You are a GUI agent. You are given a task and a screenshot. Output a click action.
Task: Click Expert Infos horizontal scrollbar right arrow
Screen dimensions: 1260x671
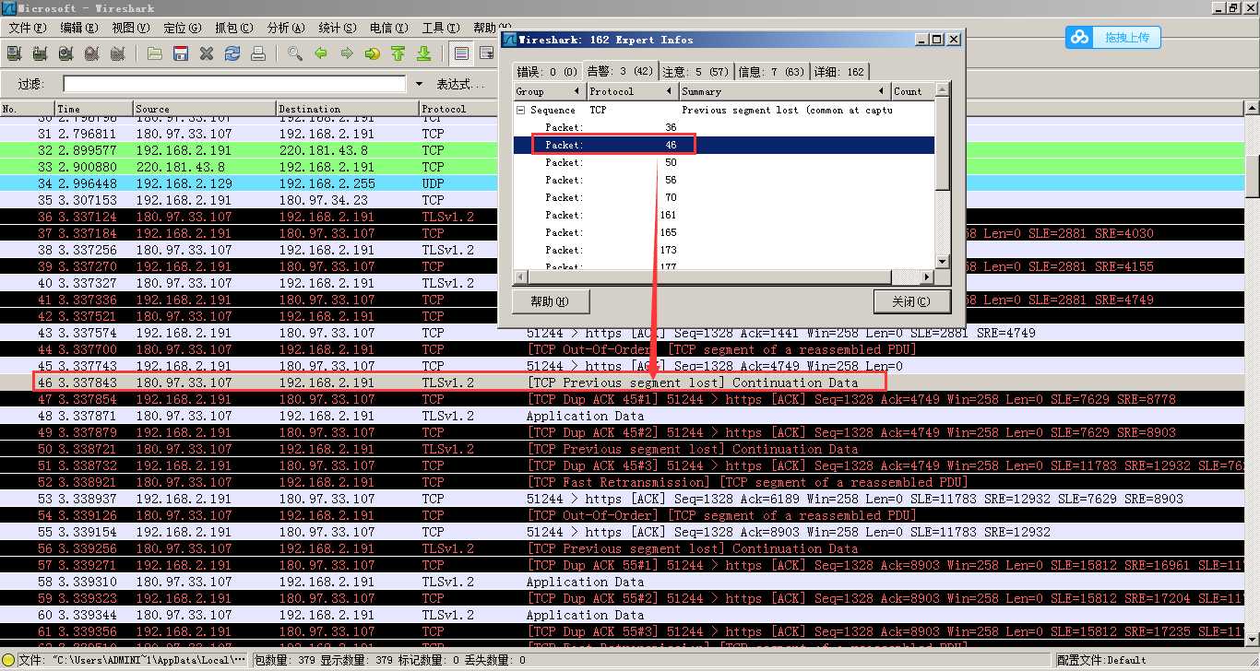[927, 277]
